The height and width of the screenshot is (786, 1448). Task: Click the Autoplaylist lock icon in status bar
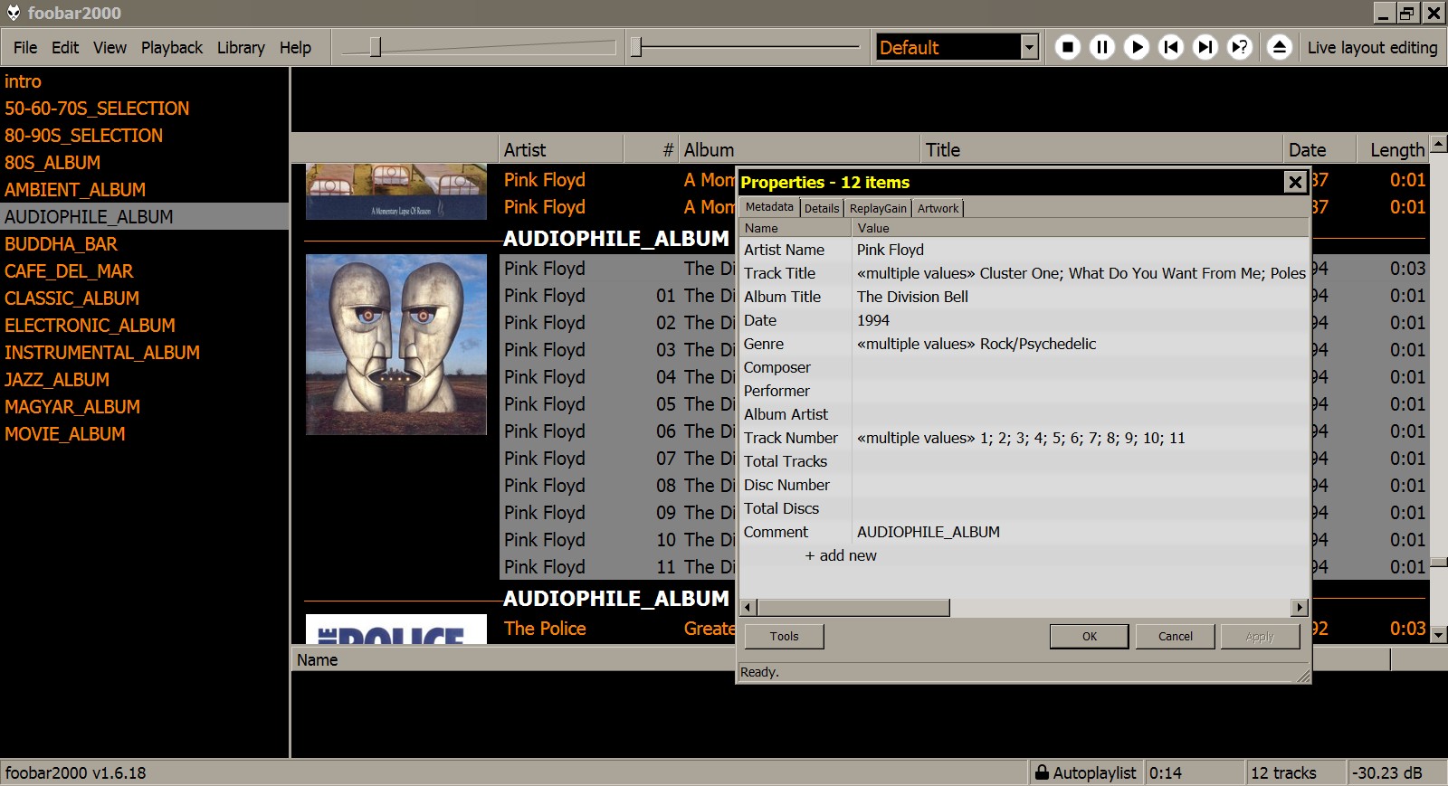[1043, 772]
